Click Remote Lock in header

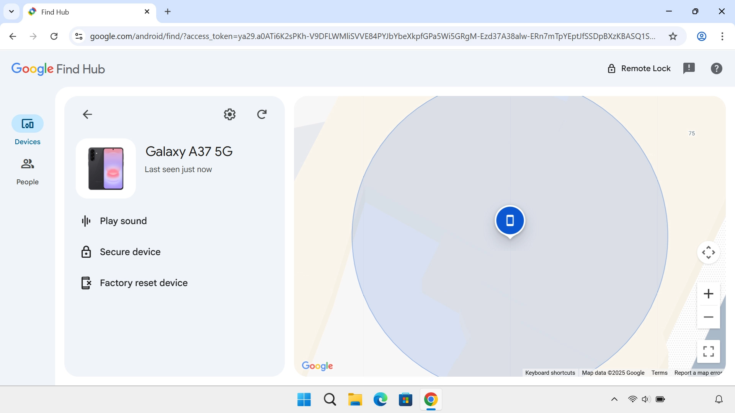tap(639, 68)
